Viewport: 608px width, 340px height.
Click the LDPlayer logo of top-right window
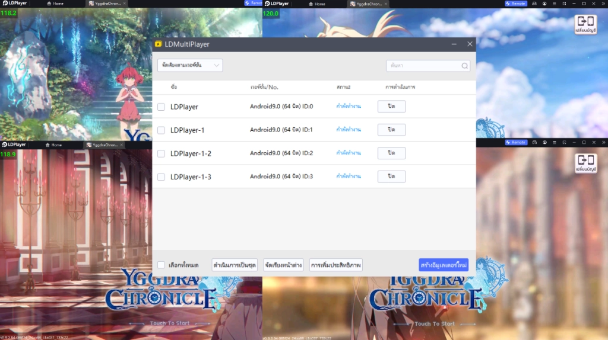click(x=277, y=4)
